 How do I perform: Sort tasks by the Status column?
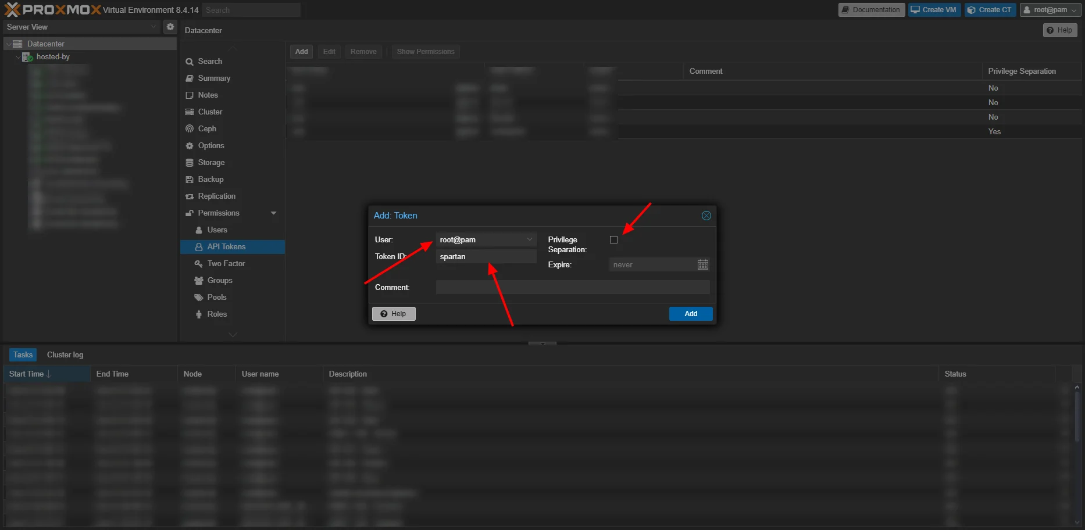[x=997, y=374]
